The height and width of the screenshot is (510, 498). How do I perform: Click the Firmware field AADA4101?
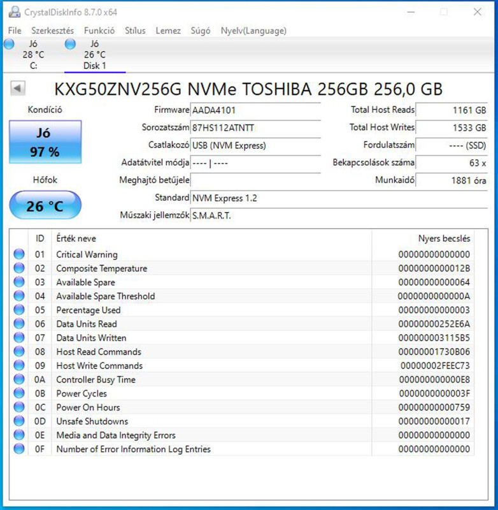(255, 110)
